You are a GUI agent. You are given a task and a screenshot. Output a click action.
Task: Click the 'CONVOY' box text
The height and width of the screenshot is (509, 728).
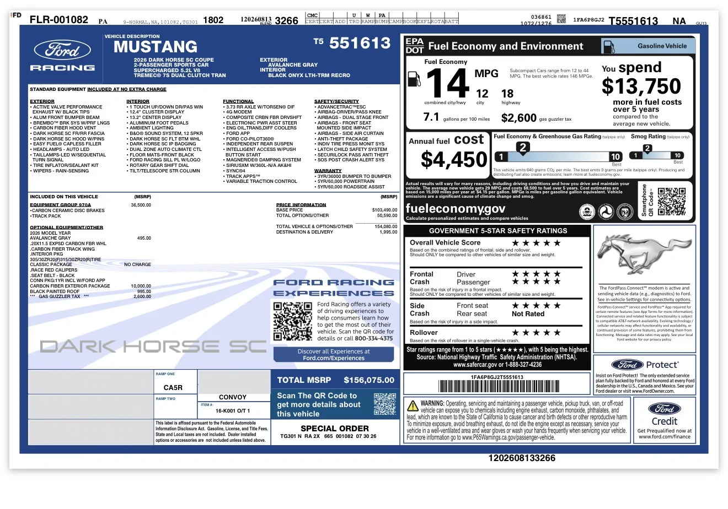coord(233,397)
